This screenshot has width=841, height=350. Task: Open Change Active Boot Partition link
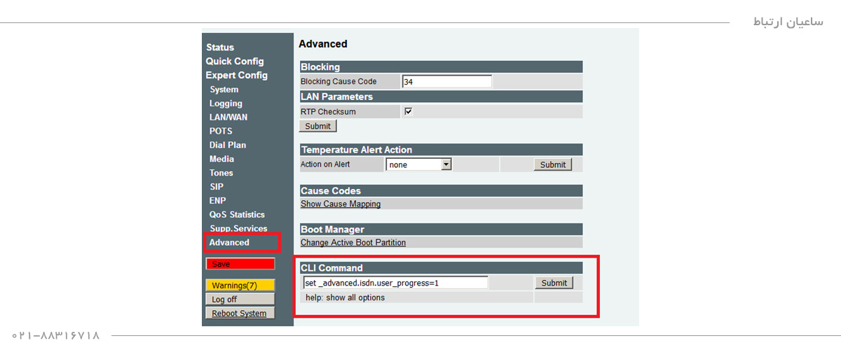point(353,243)
